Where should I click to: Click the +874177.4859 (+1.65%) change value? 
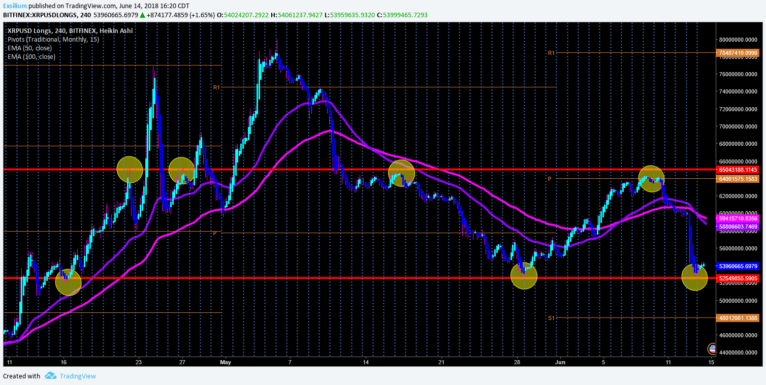point(181,15)
